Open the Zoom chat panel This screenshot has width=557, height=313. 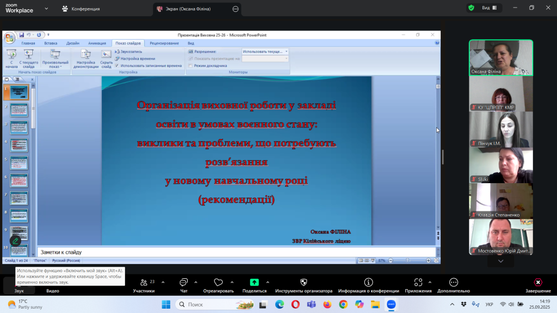(183, 285)
